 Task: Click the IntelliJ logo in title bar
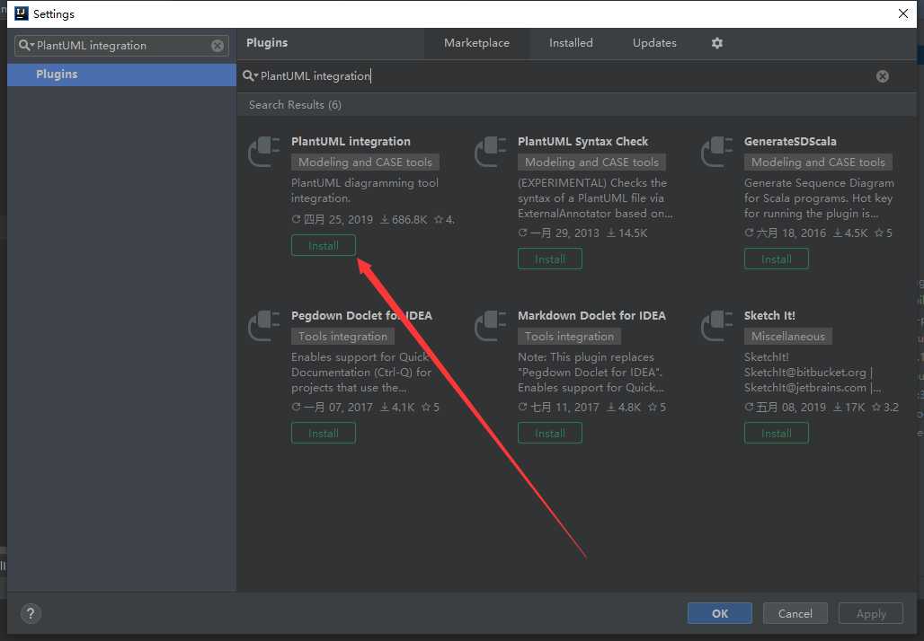click(22, 13)
